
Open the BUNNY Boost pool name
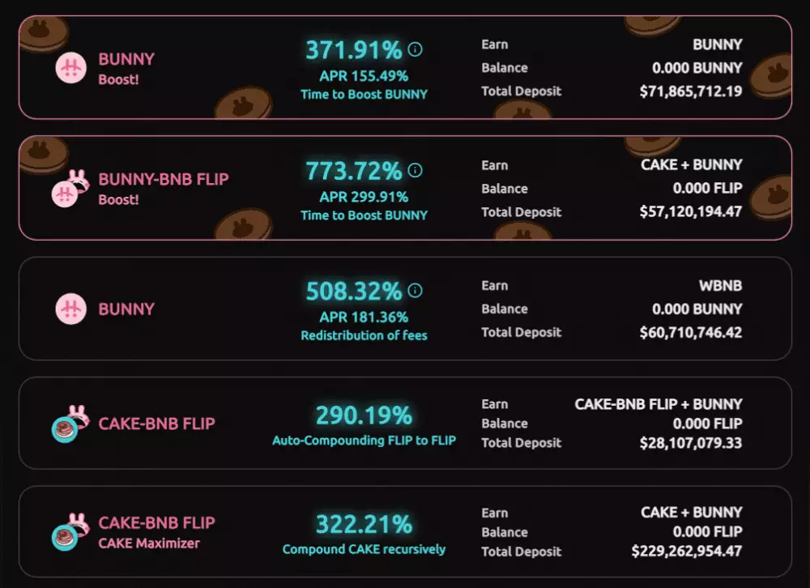(x=126, y=59)
